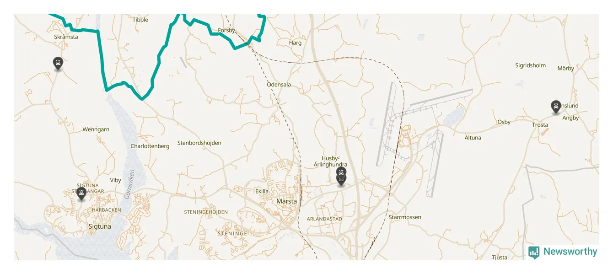Click the car marker near Skråmsta

point(58,63)
